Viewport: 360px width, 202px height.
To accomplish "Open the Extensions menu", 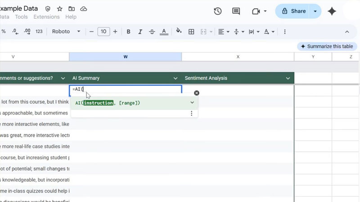I will 46,17.
